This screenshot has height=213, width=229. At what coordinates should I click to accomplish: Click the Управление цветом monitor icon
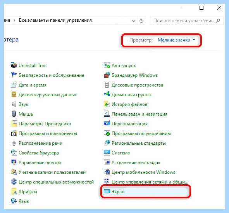coord(14,162)
